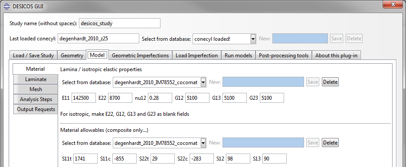Click the New field for elastic properties
Image resolution: width=406 pixels, height=167 pixels.
[x=263, y=82]
